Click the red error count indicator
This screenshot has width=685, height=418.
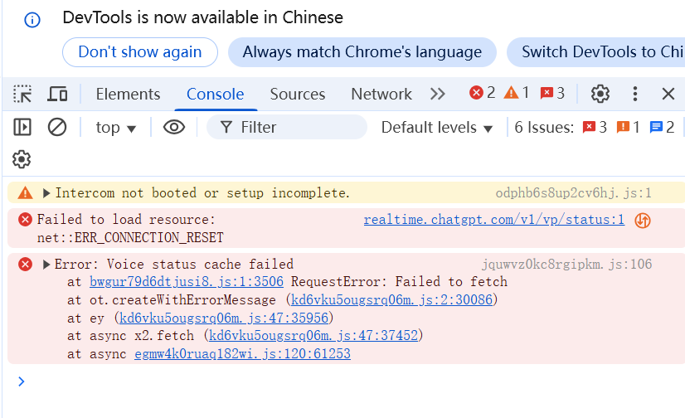point(483,93)
